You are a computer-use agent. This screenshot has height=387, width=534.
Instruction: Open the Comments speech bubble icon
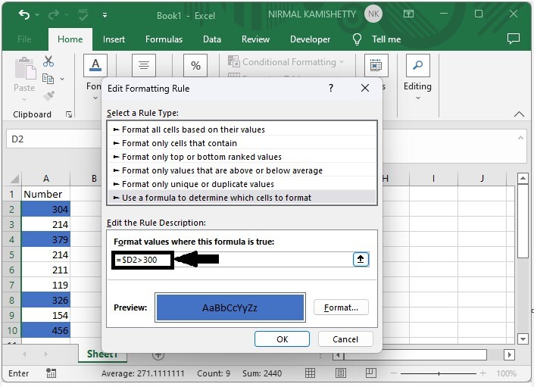[x=514, y=39]
